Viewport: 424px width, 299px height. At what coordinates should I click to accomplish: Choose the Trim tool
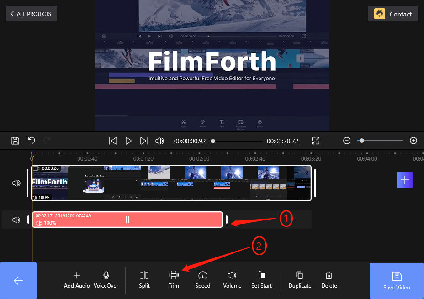pyautogui.click(x=174, y=280)
